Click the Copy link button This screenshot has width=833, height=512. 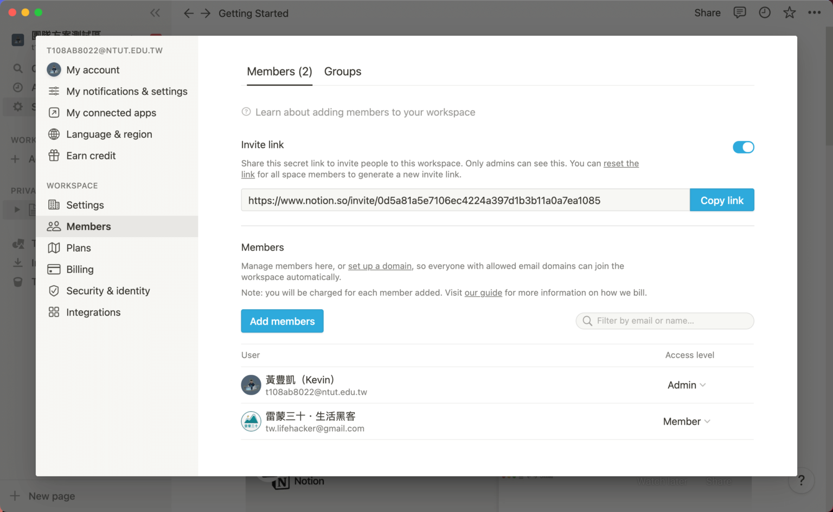tap(722, 200)
